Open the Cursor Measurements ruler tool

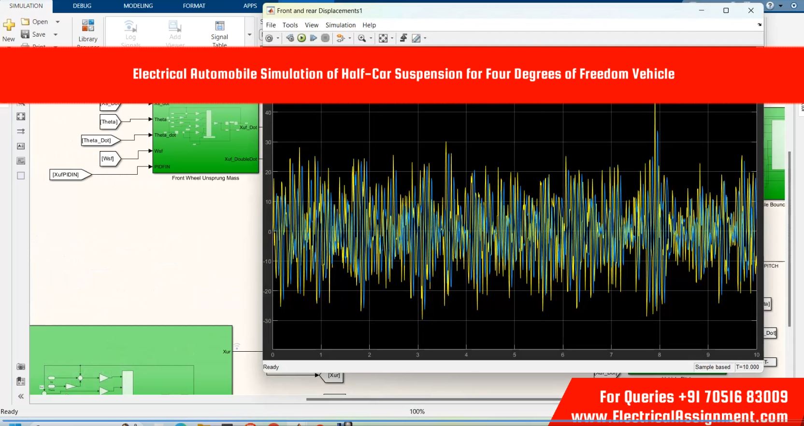pyautogui.click(x=416, y=38)
